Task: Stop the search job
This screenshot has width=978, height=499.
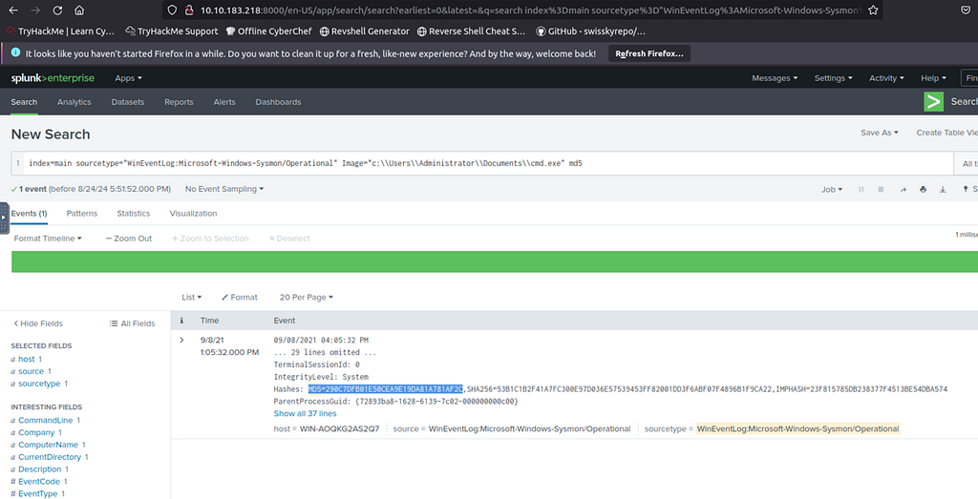Action: [x=881, y=189]
